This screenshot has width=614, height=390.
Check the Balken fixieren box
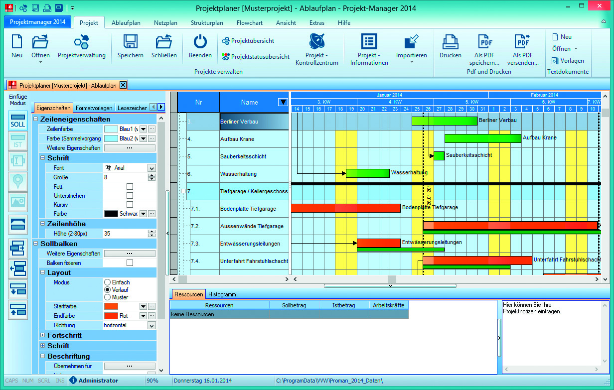point(130,262)
